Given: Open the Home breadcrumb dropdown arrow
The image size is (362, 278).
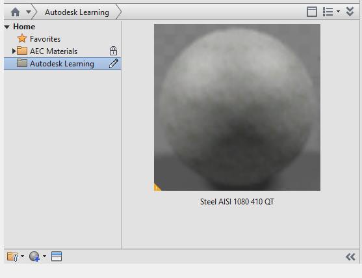Looking at the screenshot, I should tap(29, 12).
